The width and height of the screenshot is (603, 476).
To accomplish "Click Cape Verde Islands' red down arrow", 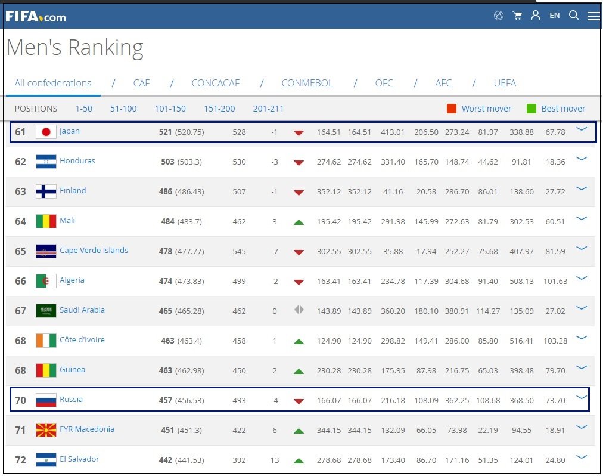I will [299, 252].
